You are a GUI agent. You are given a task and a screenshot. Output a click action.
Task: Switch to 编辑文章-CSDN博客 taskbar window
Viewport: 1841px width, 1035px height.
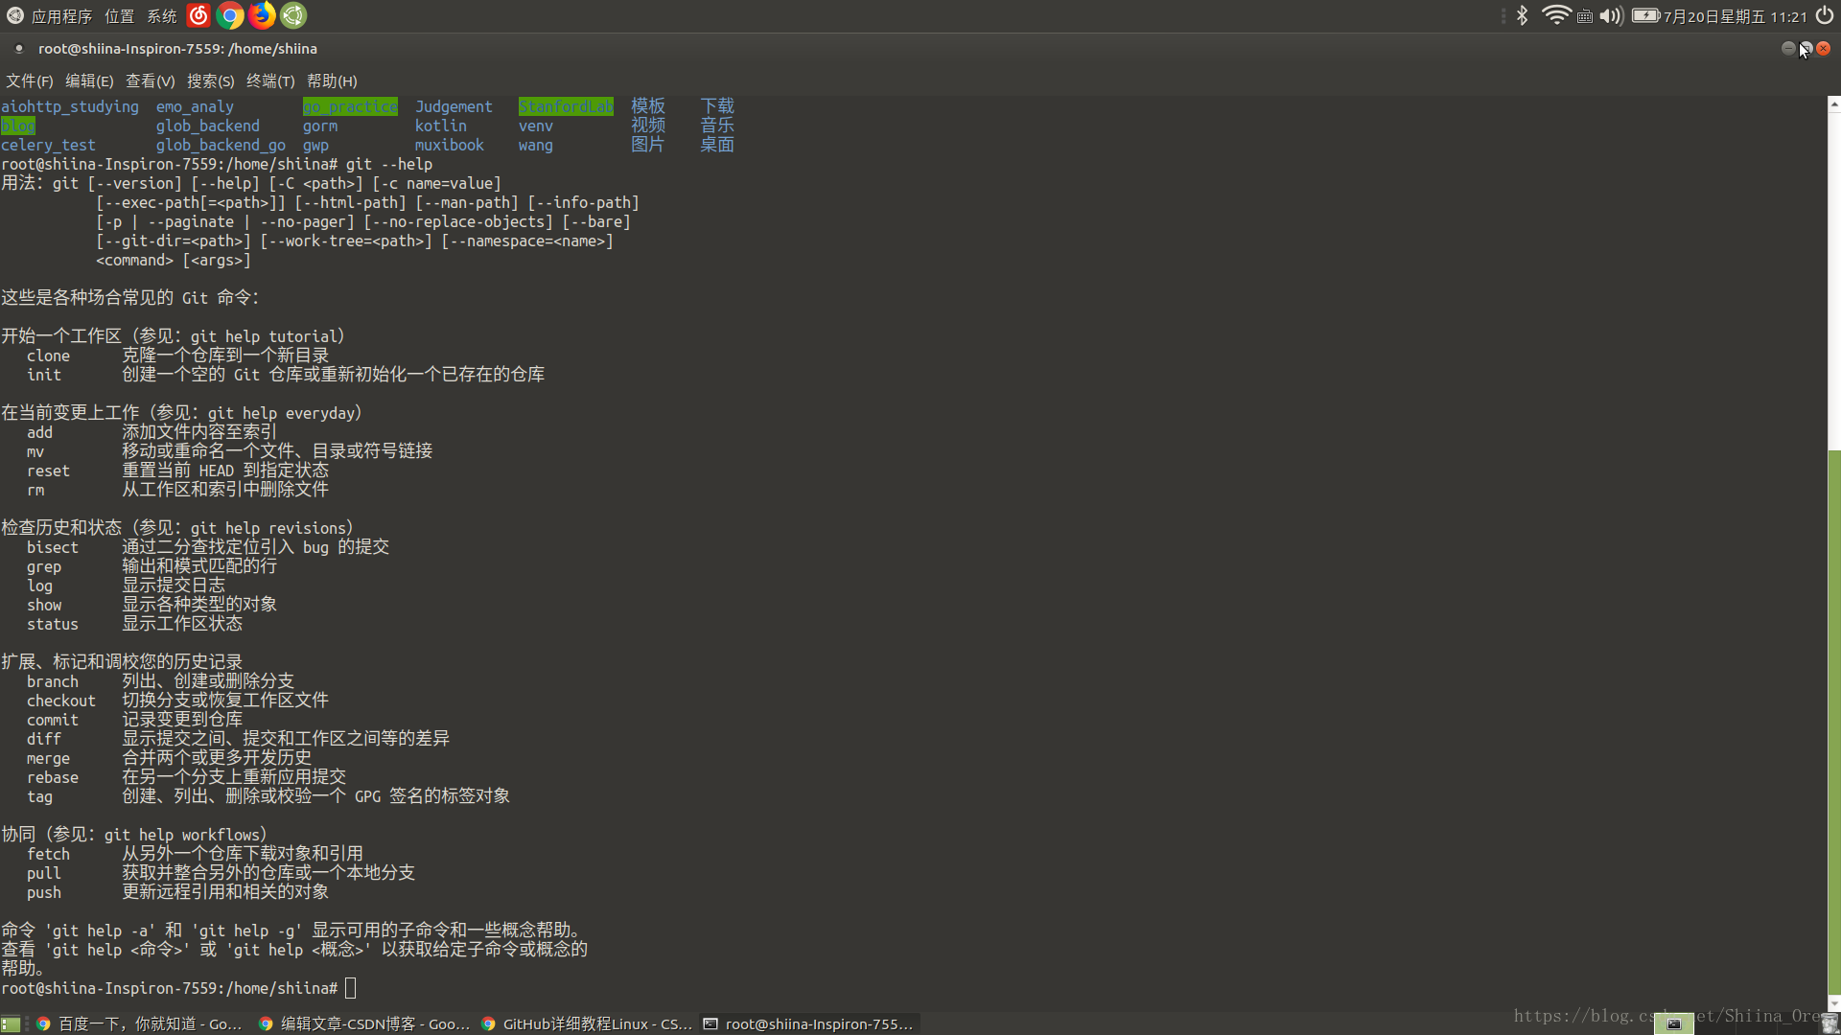[364, 1023]
